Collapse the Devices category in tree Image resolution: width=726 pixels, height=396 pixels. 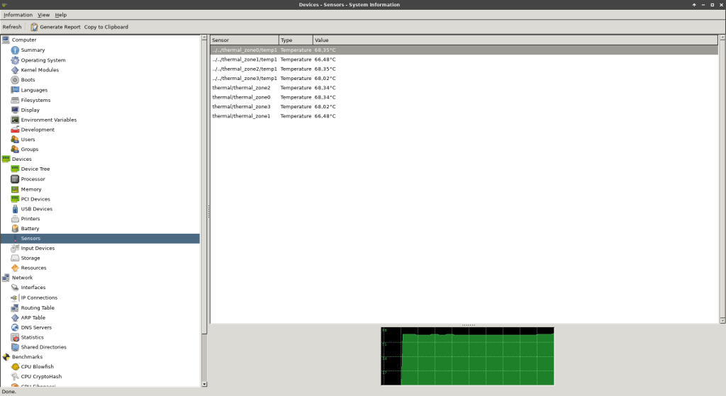click(x=6, y=159)
